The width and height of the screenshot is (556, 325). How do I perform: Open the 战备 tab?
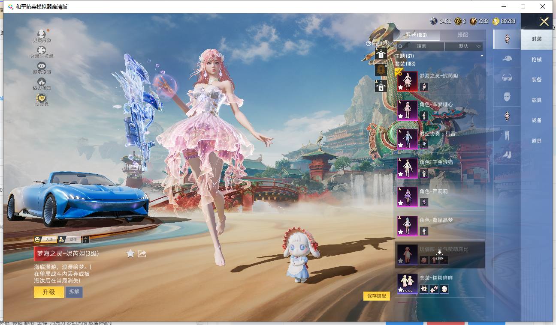[x=537, y=120]
